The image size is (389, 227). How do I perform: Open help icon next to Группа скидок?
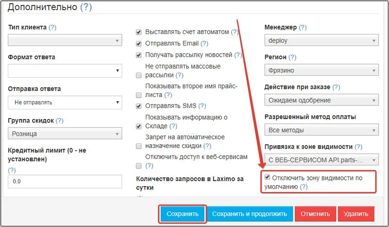click(59, 121)
